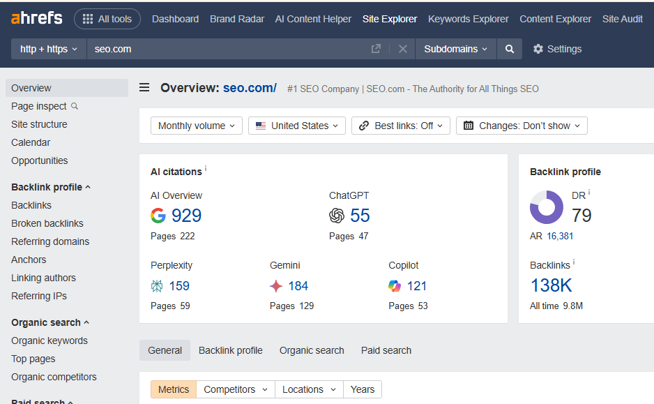Click the Ahrefs logo
The width and height of the screenshot is (654, 404).
(36, 19)
